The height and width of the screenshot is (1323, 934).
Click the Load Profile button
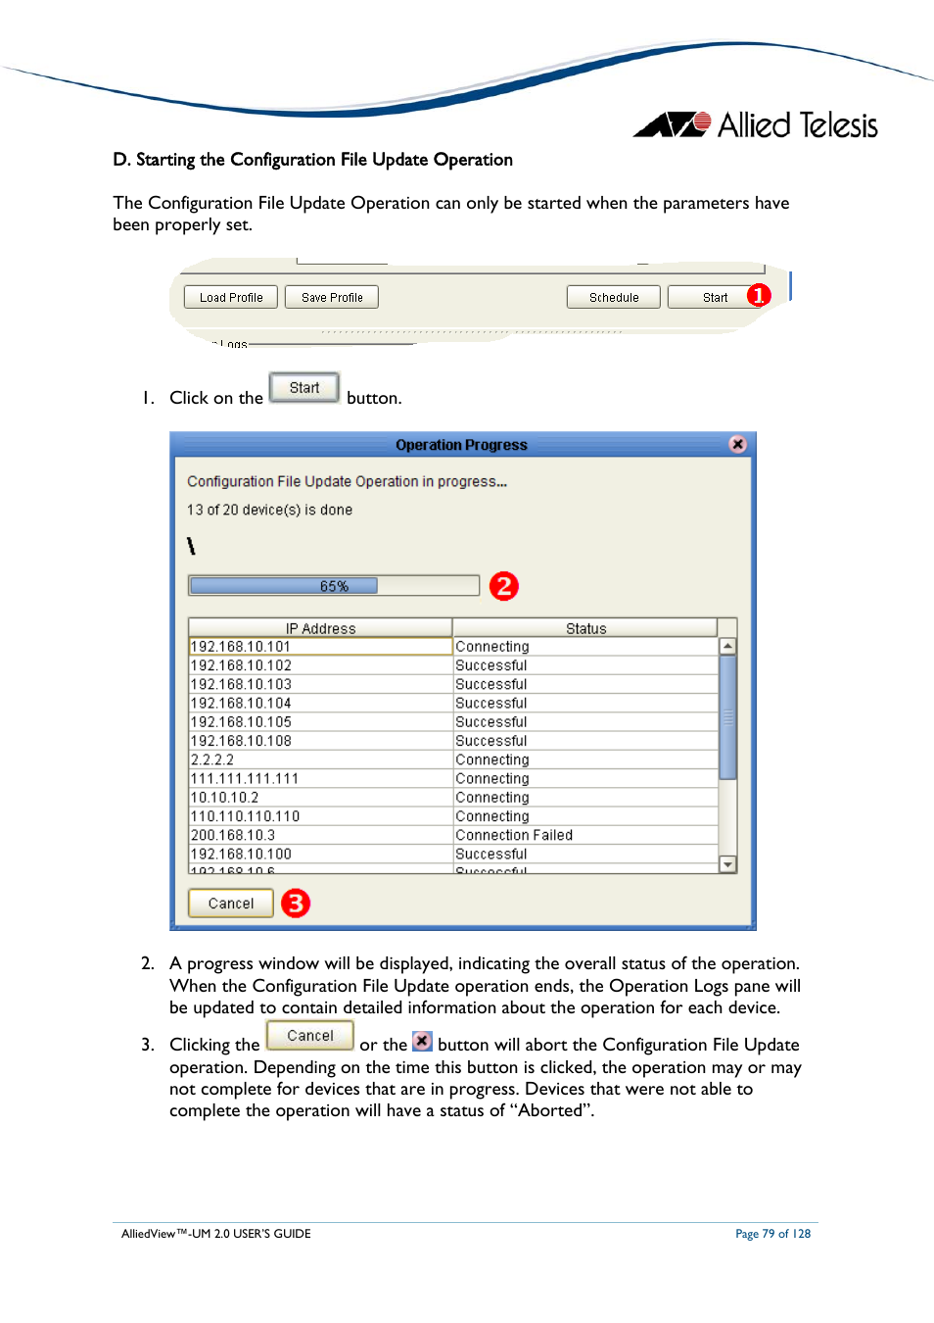coord(231,297)
